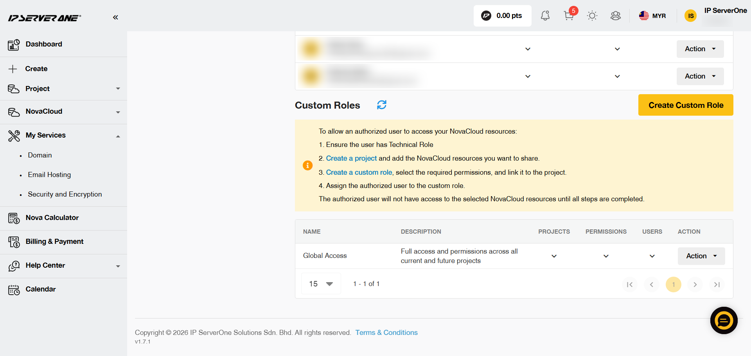Open the shopping cart with 5 items

point(569,16)
